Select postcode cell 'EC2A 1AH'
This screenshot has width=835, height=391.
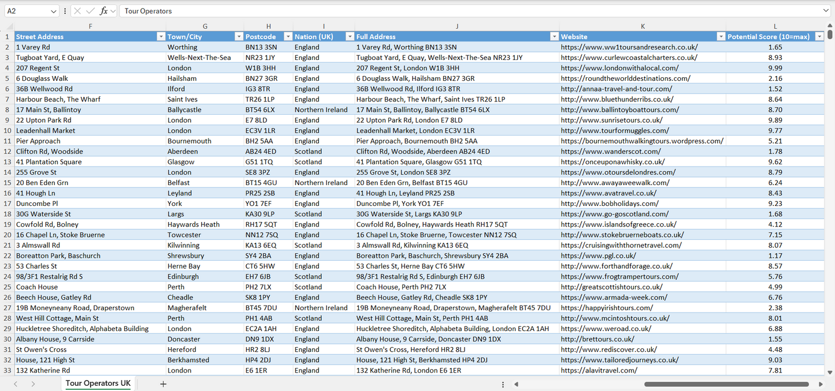coord(268,329)
